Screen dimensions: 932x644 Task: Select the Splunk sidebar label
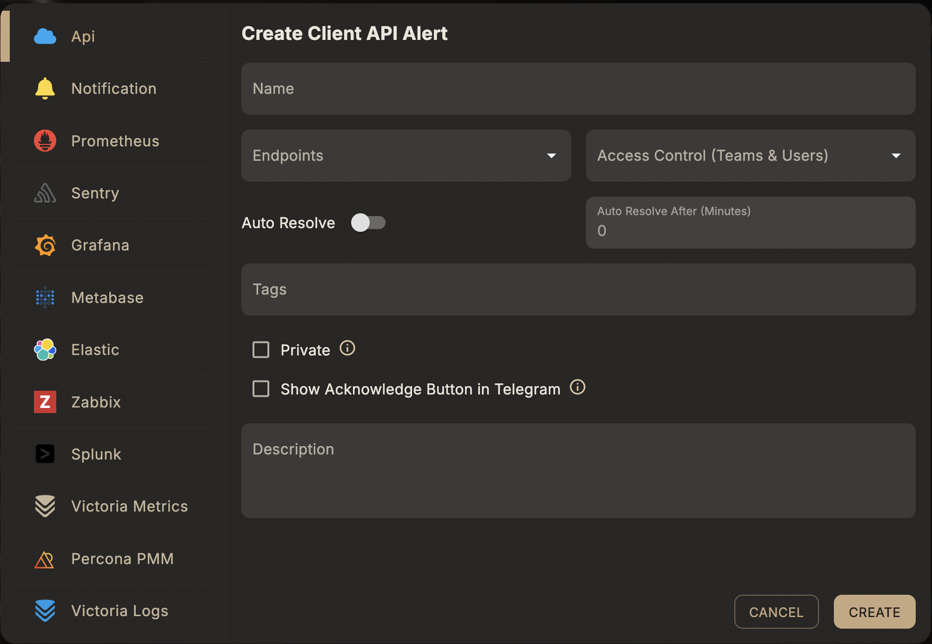pyautogui.click(x=96, y=454)
